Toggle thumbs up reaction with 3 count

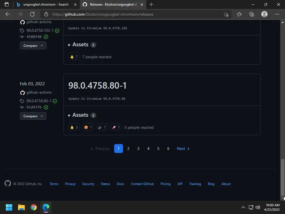pos(74,127)
